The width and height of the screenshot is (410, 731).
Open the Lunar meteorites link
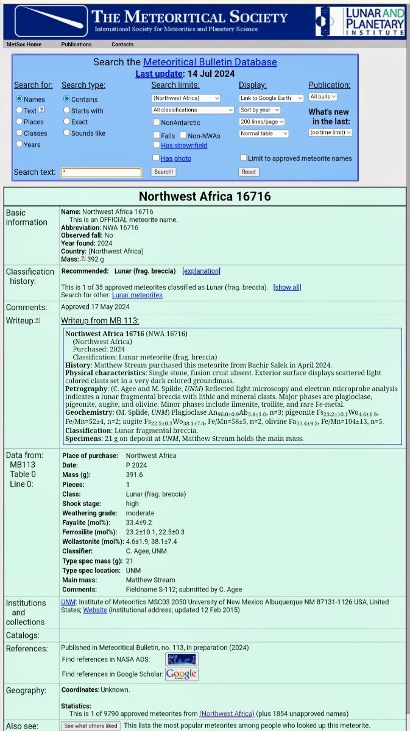click(137, 295)
